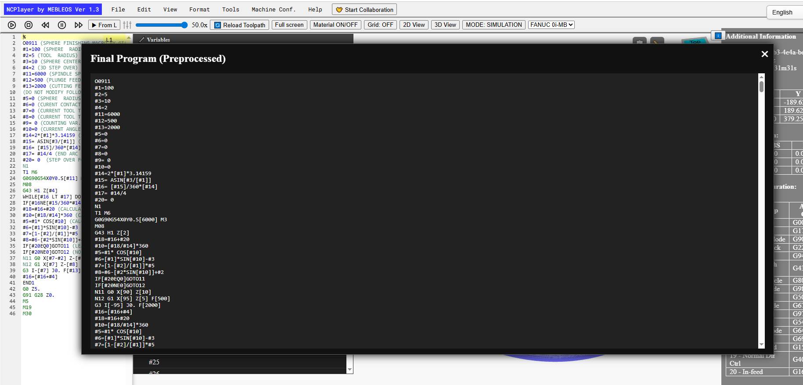Toggle Material ON/OFF
The width and height of the screenshot is (803, 385).
335,25
